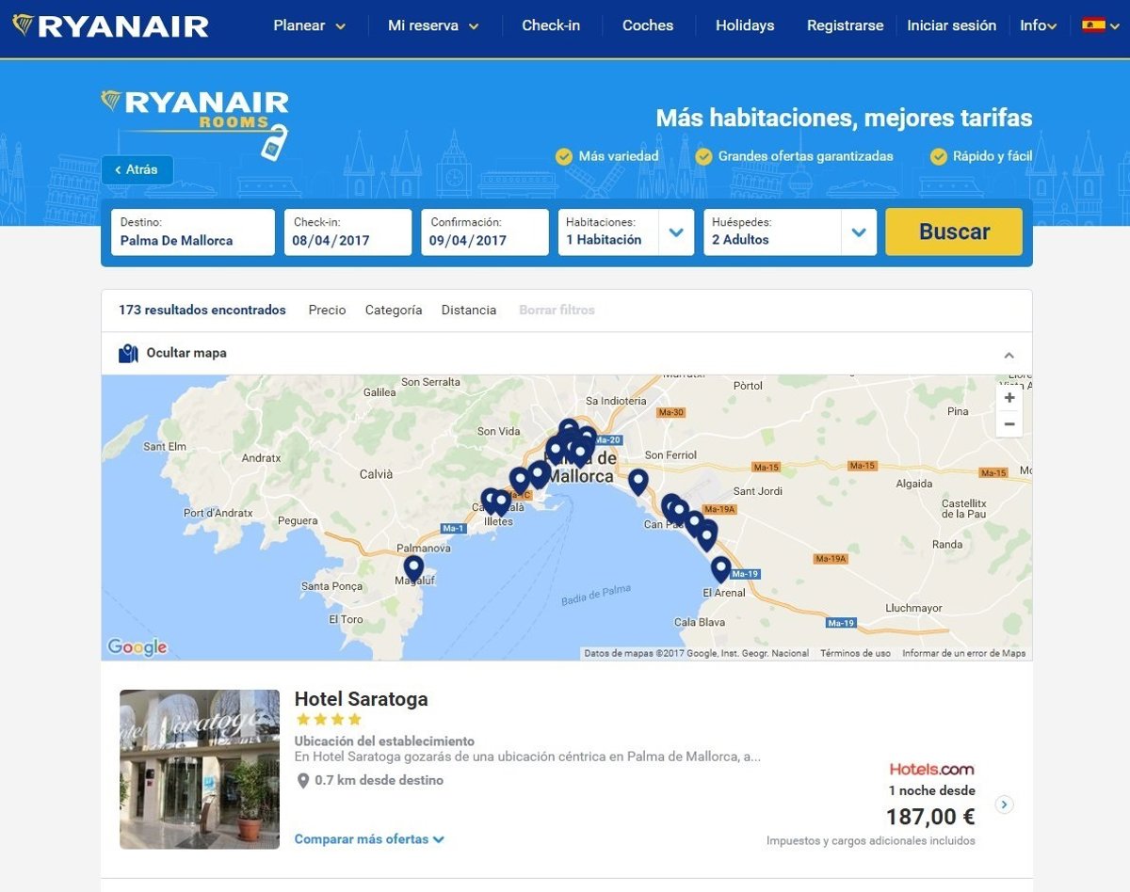Click arrow icon next to Hotel Saratoga price
1130x892 pixels.
1004,804
